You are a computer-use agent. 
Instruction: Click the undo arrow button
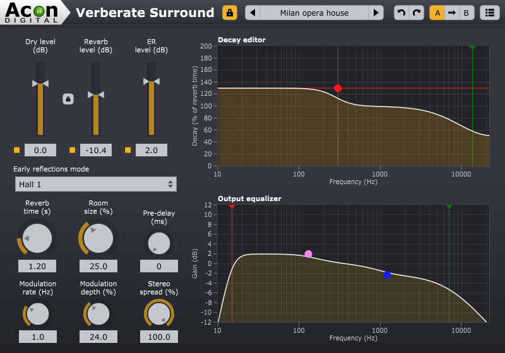401,13
